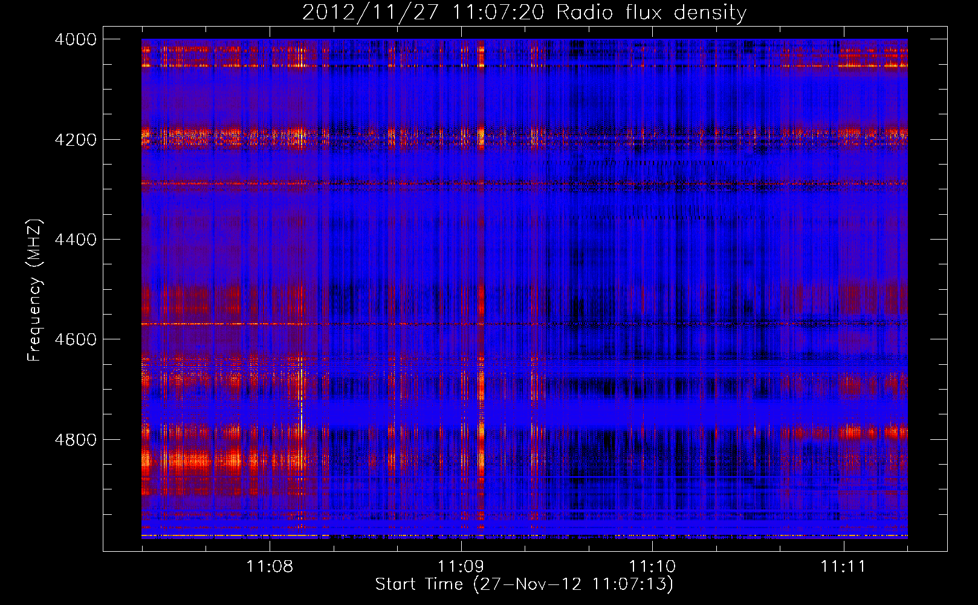Click the 11:10 time tick label

click(652, 567)
